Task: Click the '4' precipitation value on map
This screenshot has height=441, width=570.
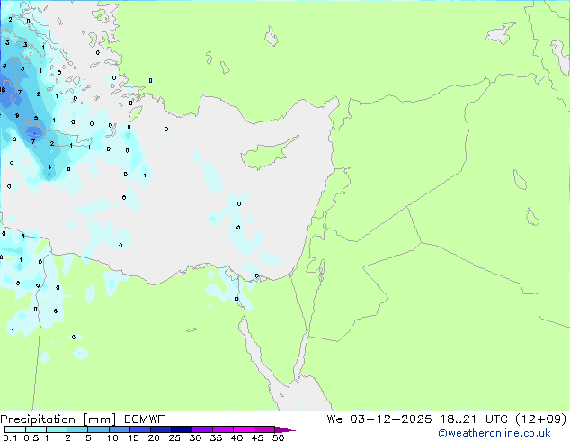Action: coord(49,167)
